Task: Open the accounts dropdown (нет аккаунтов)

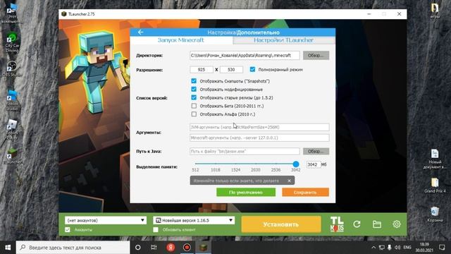Action: point(106,220)
